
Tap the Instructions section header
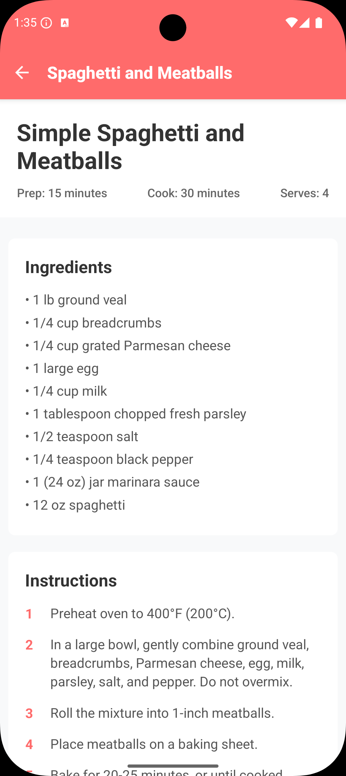(71, 580)
